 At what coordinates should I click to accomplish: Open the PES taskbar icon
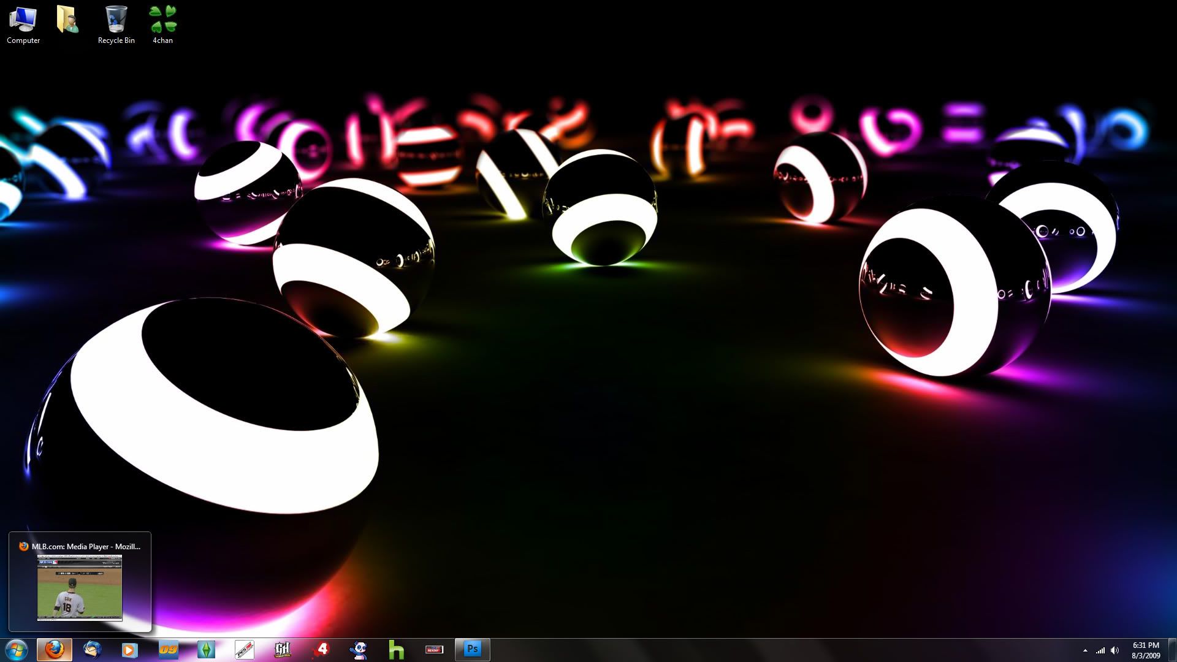(x=244, y=650)
